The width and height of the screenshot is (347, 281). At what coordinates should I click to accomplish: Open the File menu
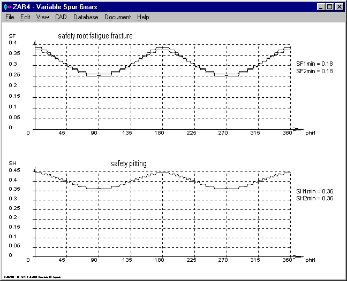click(x=10, y=17)
